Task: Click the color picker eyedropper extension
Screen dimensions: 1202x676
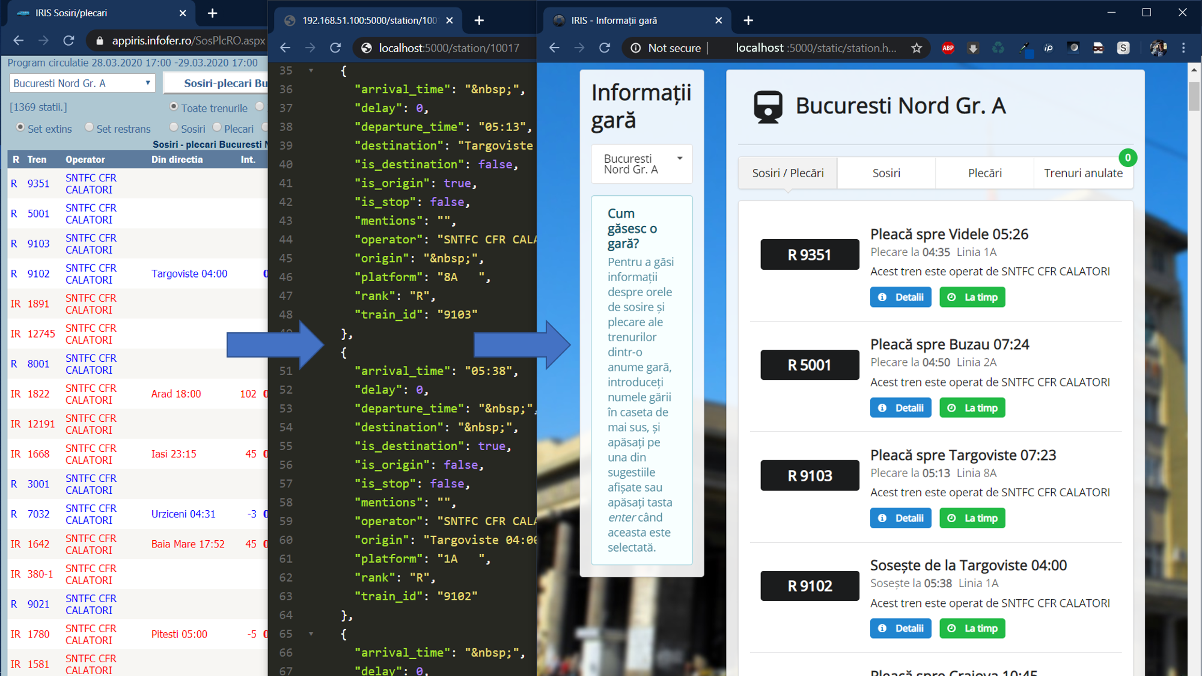Action: [x=1024, y=48]
